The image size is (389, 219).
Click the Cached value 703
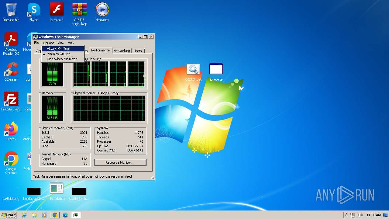[x=84, y=137]
